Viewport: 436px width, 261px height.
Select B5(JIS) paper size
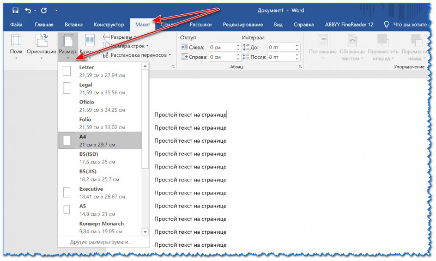tap(100, 175)
